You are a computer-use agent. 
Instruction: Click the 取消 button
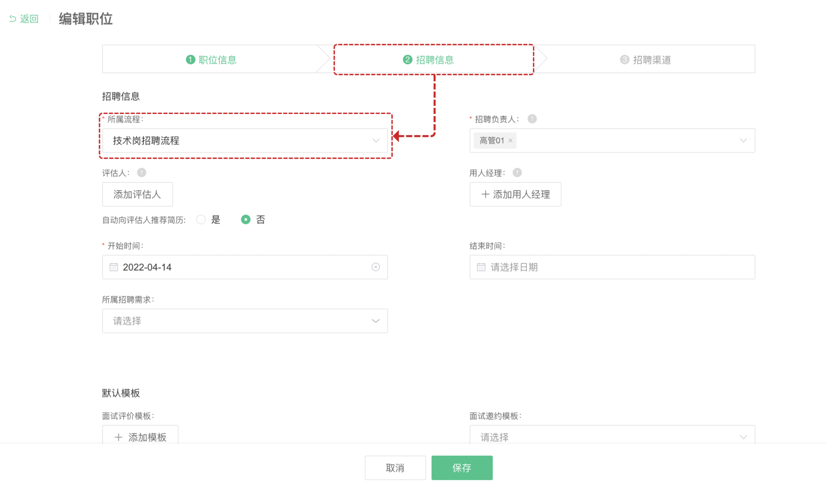coord(395,468)
